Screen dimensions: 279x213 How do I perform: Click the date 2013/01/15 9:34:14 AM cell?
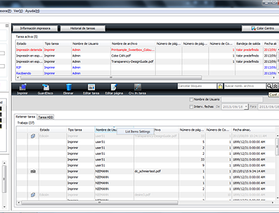click(249, 171)
